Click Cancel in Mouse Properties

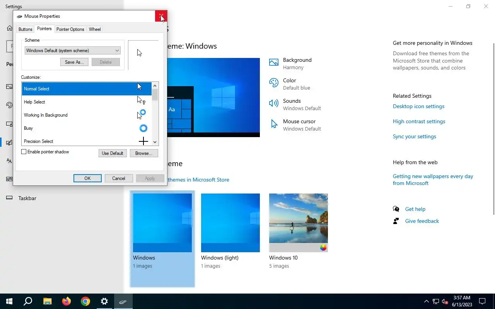tap(119, 178)
